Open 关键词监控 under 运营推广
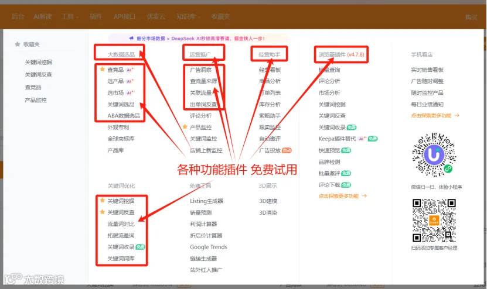Screen dimensions: 487x289 point(203,139)
